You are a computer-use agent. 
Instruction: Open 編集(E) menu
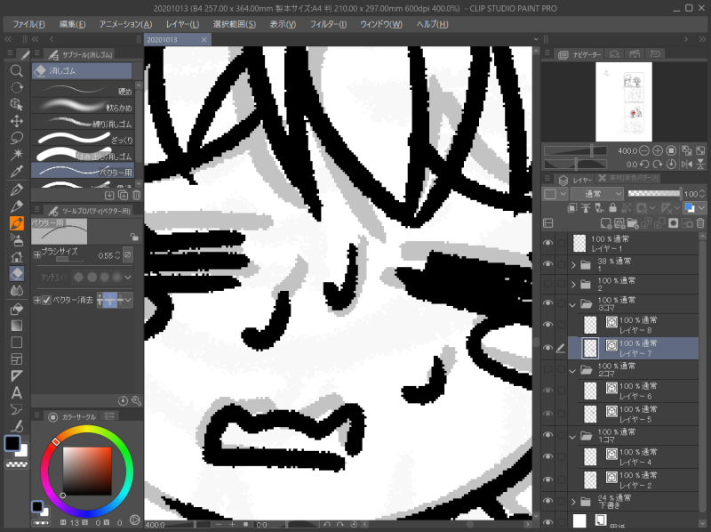[73, 24]
